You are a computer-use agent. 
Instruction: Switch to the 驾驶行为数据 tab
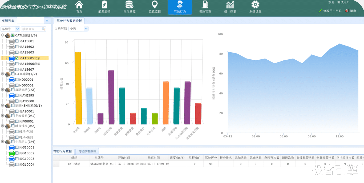coord(62,151)
